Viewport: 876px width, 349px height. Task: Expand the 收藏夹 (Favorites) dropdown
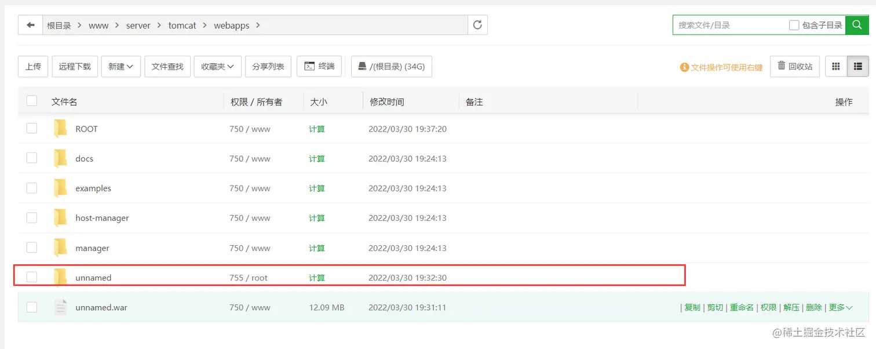pyautogui.click(x=218, y=66)
